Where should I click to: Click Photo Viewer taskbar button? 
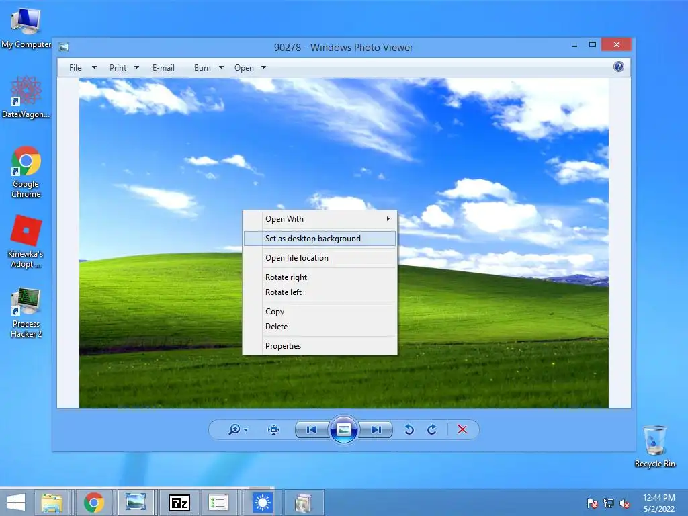(x=136, y=503)
